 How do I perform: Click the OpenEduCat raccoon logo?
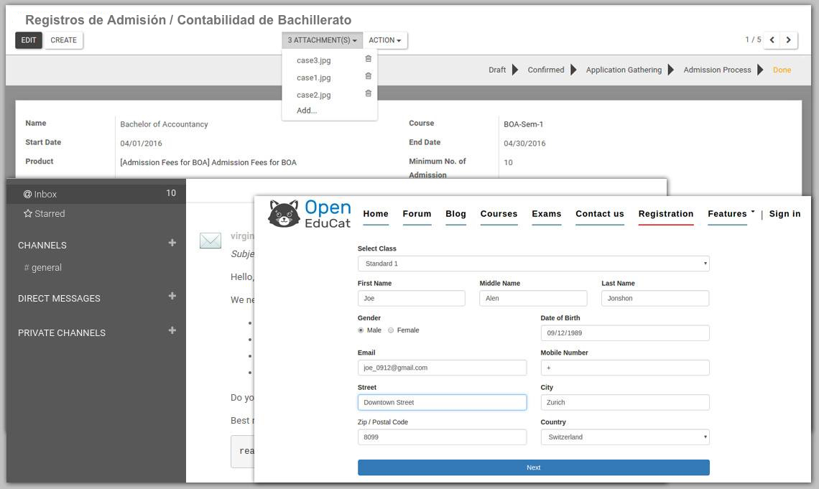coord(283,214)
